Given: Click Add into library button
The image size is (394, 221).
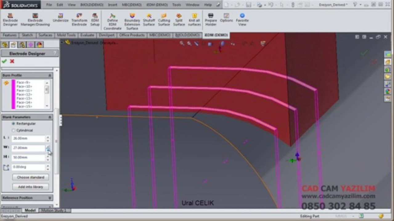Looking at the screenshot, I should [30, 187].
